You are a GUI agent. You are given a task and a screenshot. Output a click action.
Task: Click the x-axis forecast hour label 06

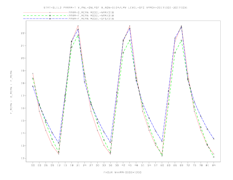(46, 165)
